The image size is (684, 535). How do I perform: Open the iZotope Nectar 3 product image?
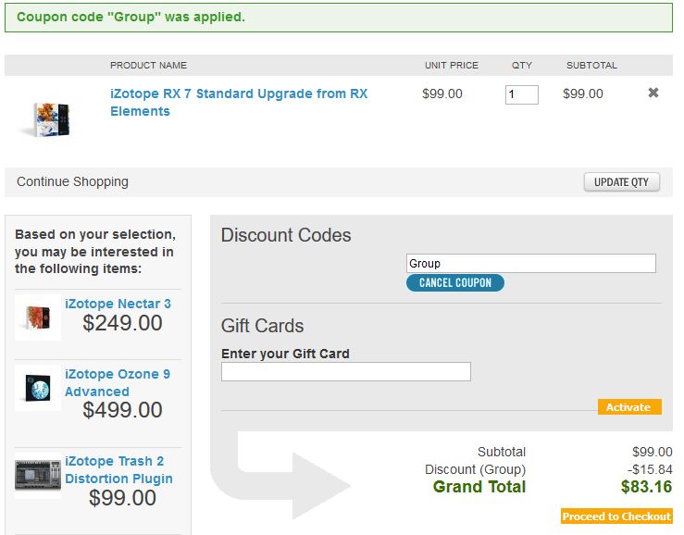pos(38,317)
